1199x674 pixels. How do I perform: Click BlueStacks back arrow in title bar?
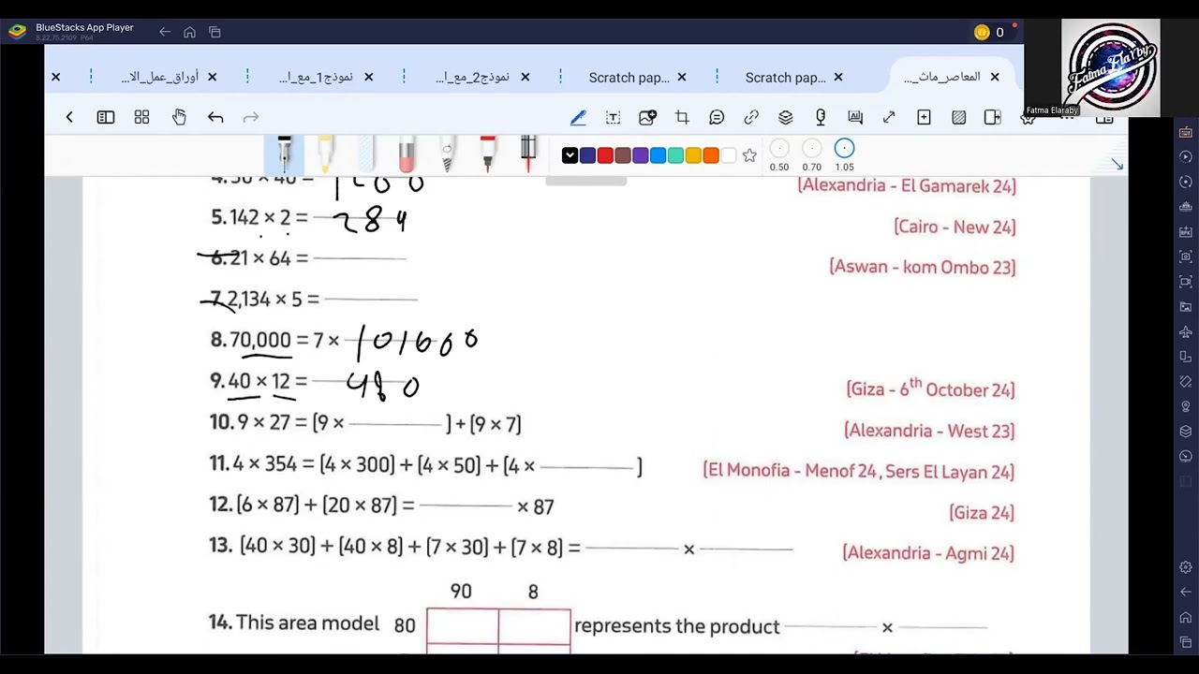(x=165, y=32)
